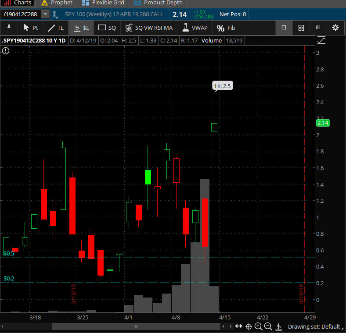The image size is (346, 333).
Task: Click the zoom in magnifier icon
Action: coord(258,326)
